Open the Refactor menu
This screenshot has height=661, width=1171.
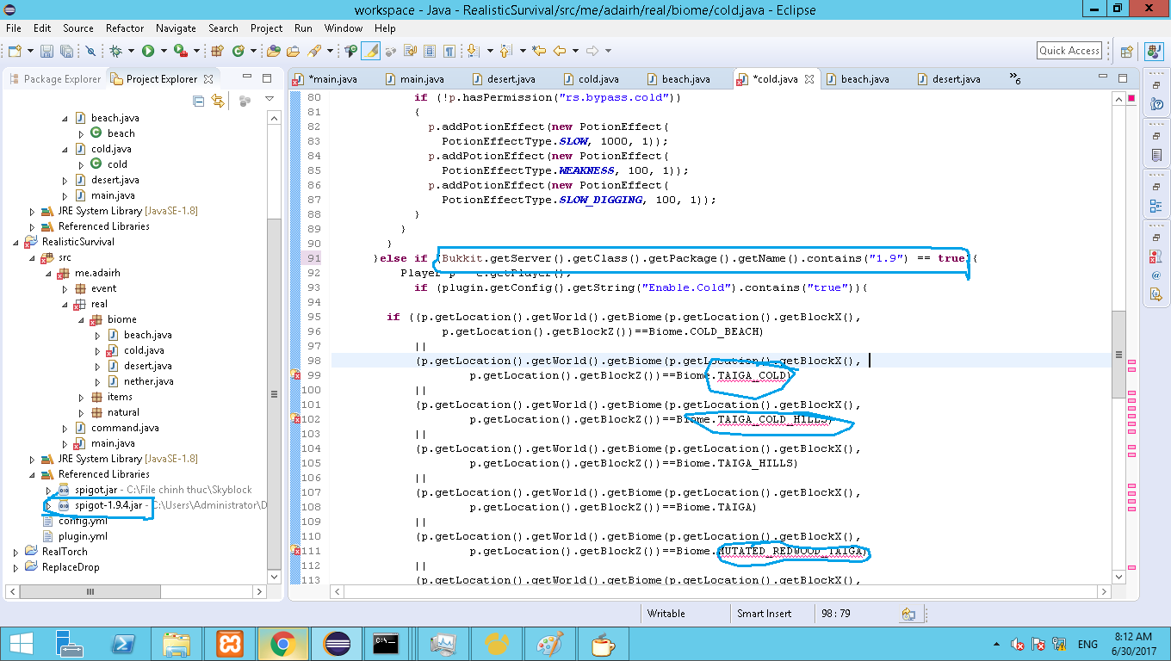[125, 28]
